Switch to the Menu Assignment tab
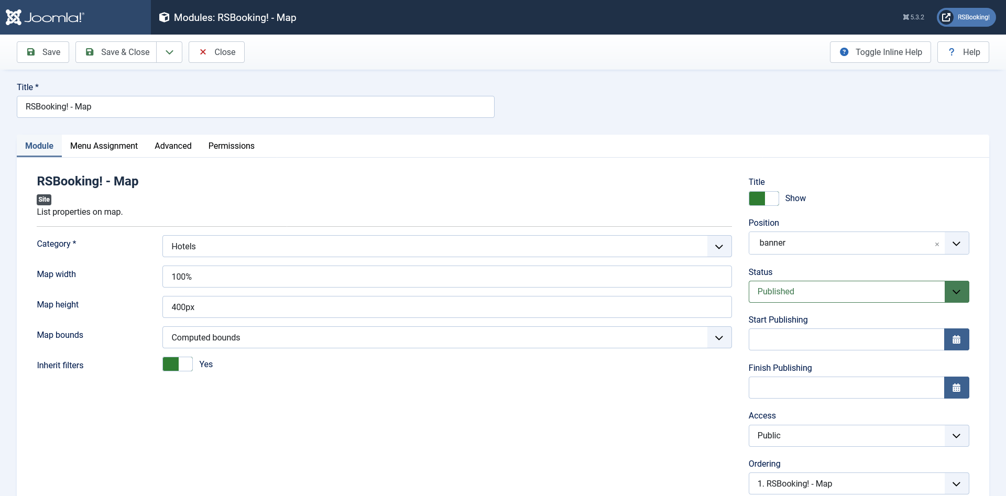Viewport: 1006px width, 496px height. [104, 146]
